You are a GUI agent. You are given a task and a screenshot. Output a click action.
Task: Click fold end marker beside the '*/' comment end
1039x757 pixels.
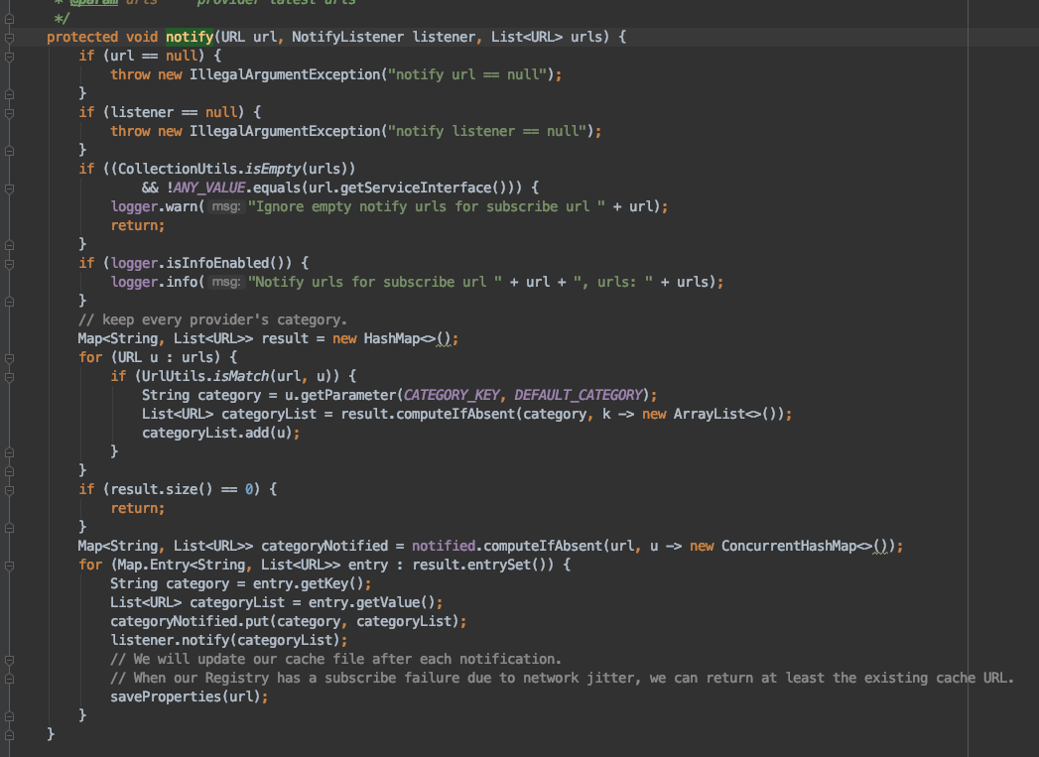(x=9, y=19)
